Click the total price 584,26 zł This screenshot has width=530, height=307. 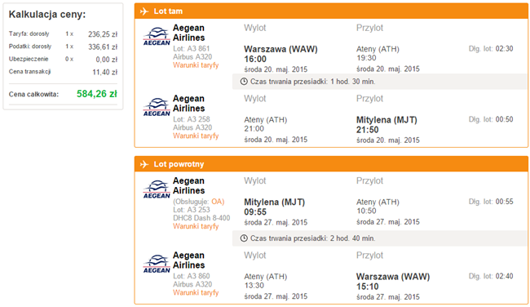(x=97, y=94)
